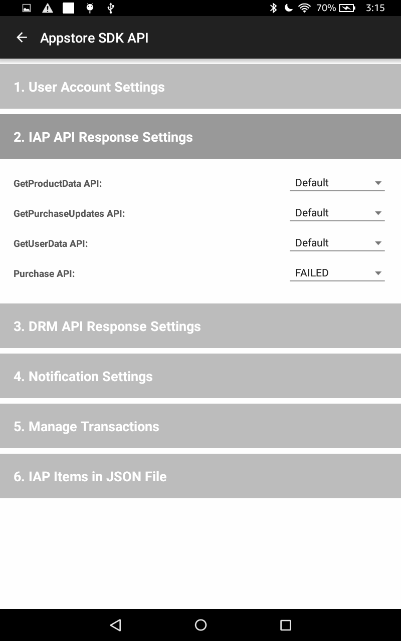Open GetUserData API Default dropdown
The height and width of the screenshot is (641, 401).
337,243
